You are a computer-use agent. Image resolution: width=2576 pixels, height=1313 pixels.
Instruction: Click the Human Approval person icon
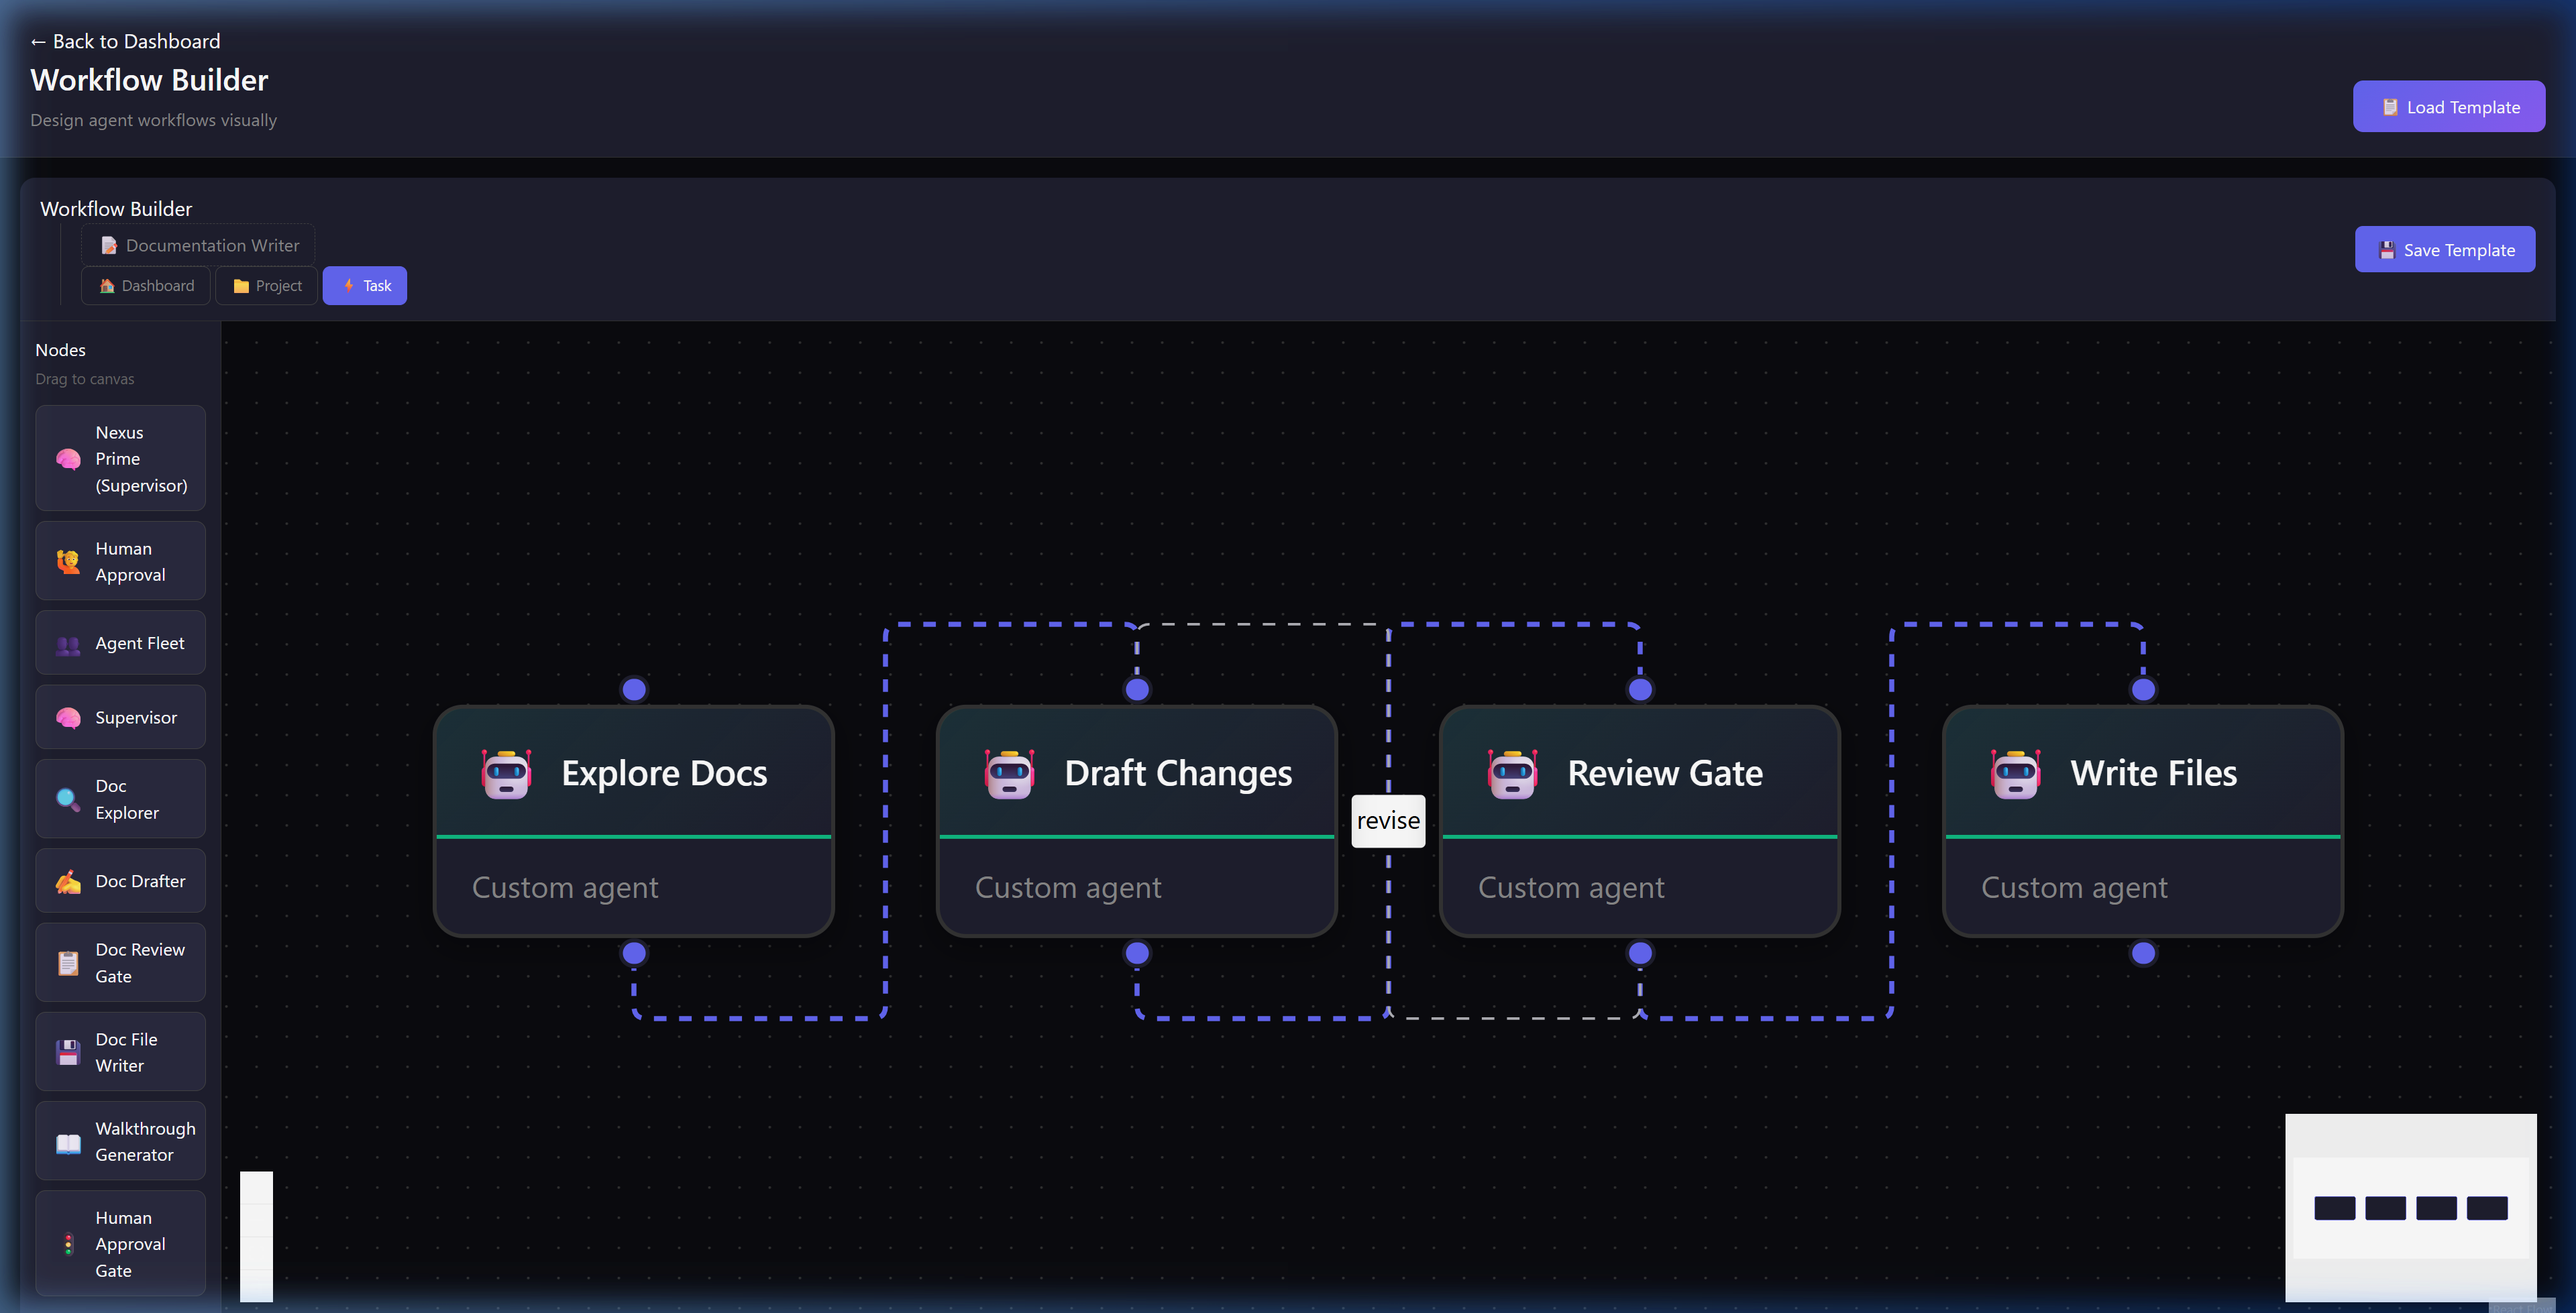(x=68, y=562)
